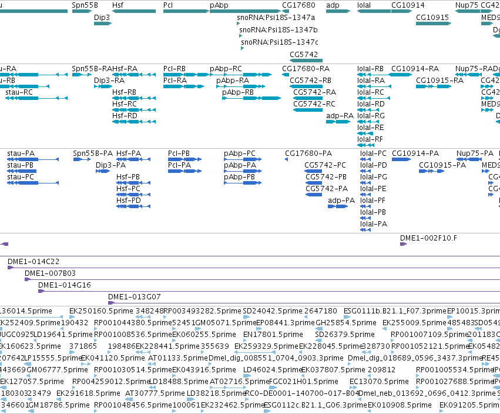Click the EK250160.5prime EST label
500x414 pixels.
point(101,311)
